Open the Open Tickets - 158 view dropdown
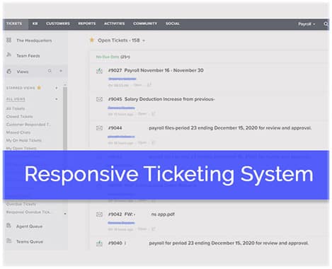 click(x=121, y=40)
